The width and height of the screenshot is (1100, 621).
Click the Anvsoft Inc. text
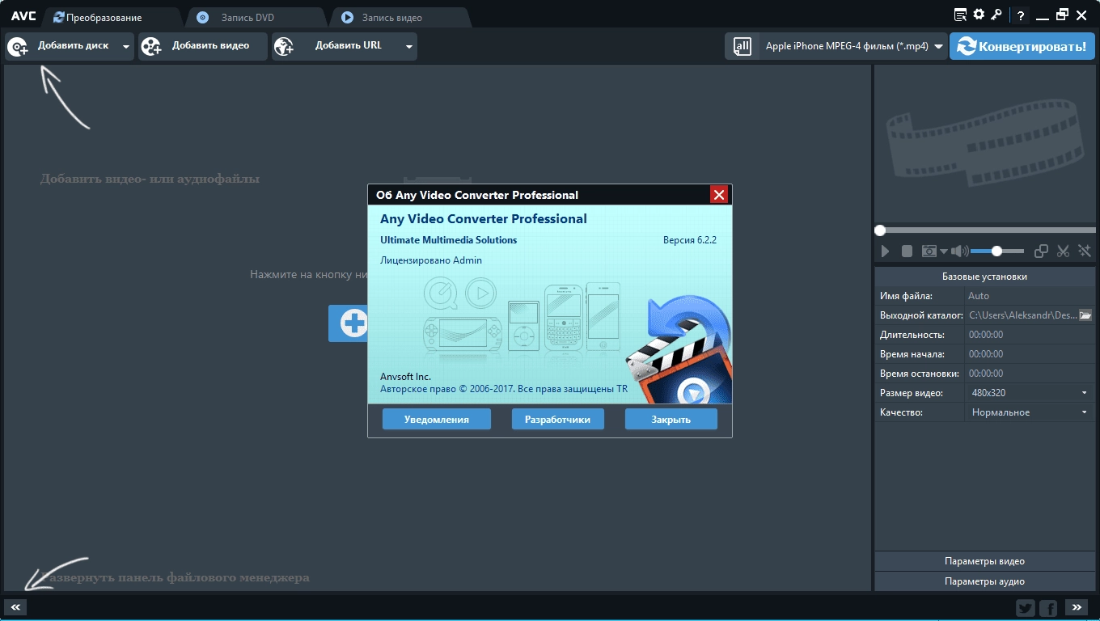405,377
